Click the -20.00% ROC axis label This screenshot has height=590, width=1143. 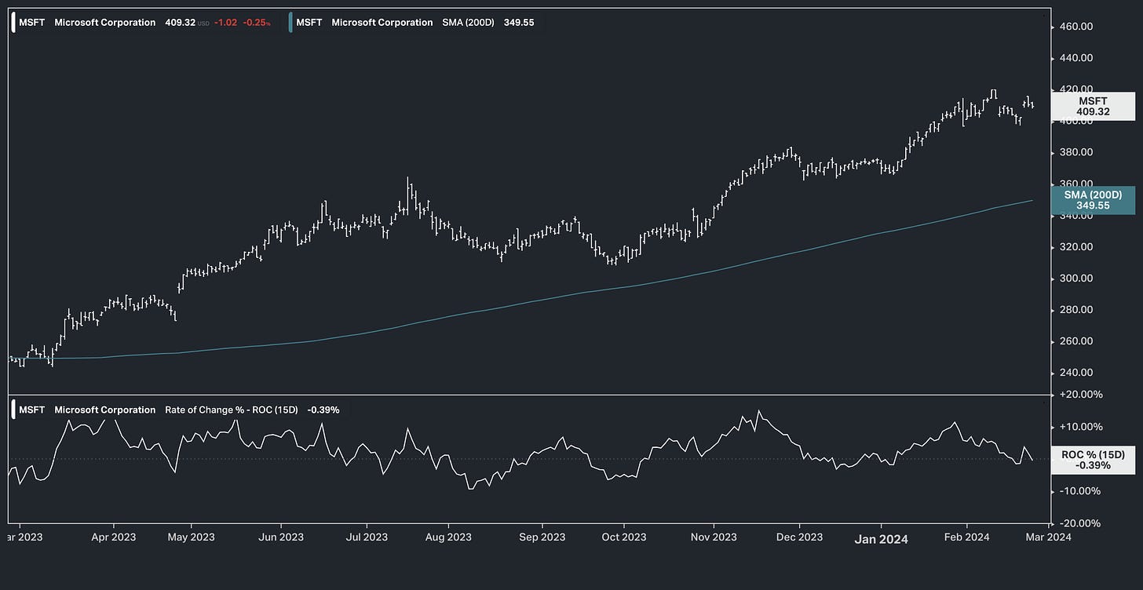pos(1081,523)
